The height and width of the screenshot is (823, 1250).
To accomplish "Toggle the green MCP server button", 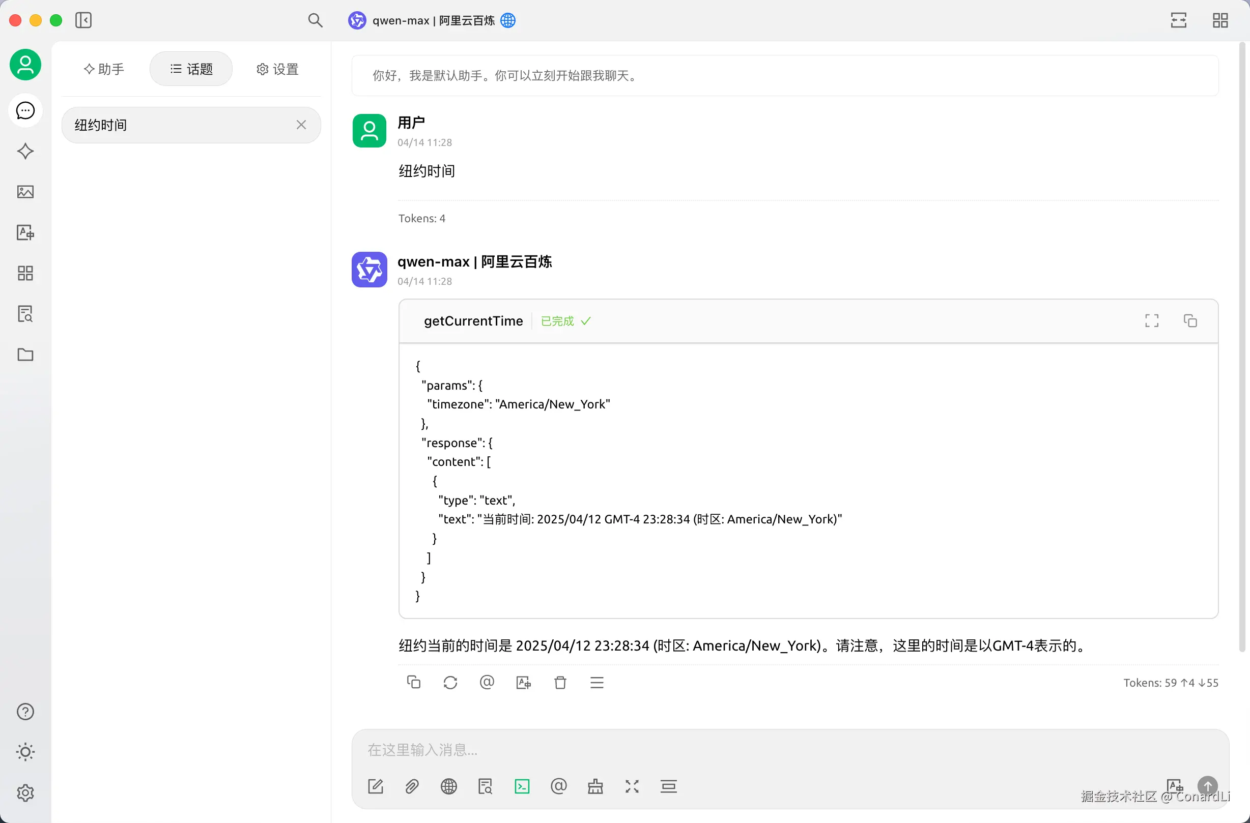I will tap(522, 786).
